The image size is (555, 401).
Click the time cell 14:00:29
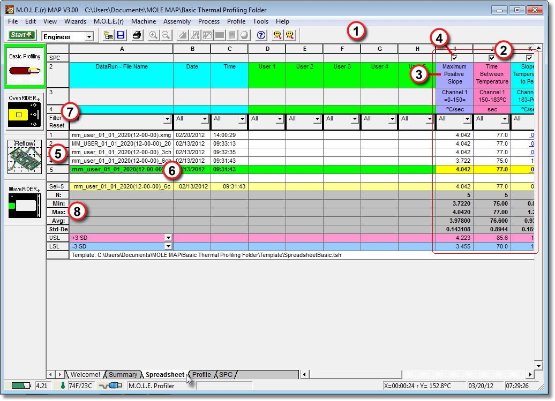click(229, 135)
